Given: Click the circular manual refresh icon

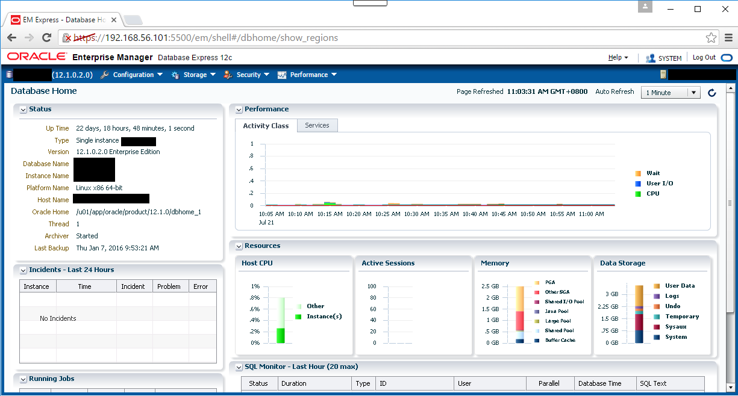Looking at the screenshot, I should pos(712,93).
